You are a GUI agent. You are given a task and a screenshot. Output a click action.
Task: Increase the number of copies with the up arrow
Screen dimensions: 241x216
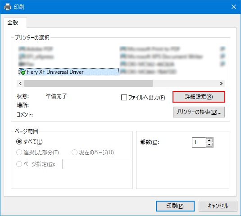click(209, 140)
